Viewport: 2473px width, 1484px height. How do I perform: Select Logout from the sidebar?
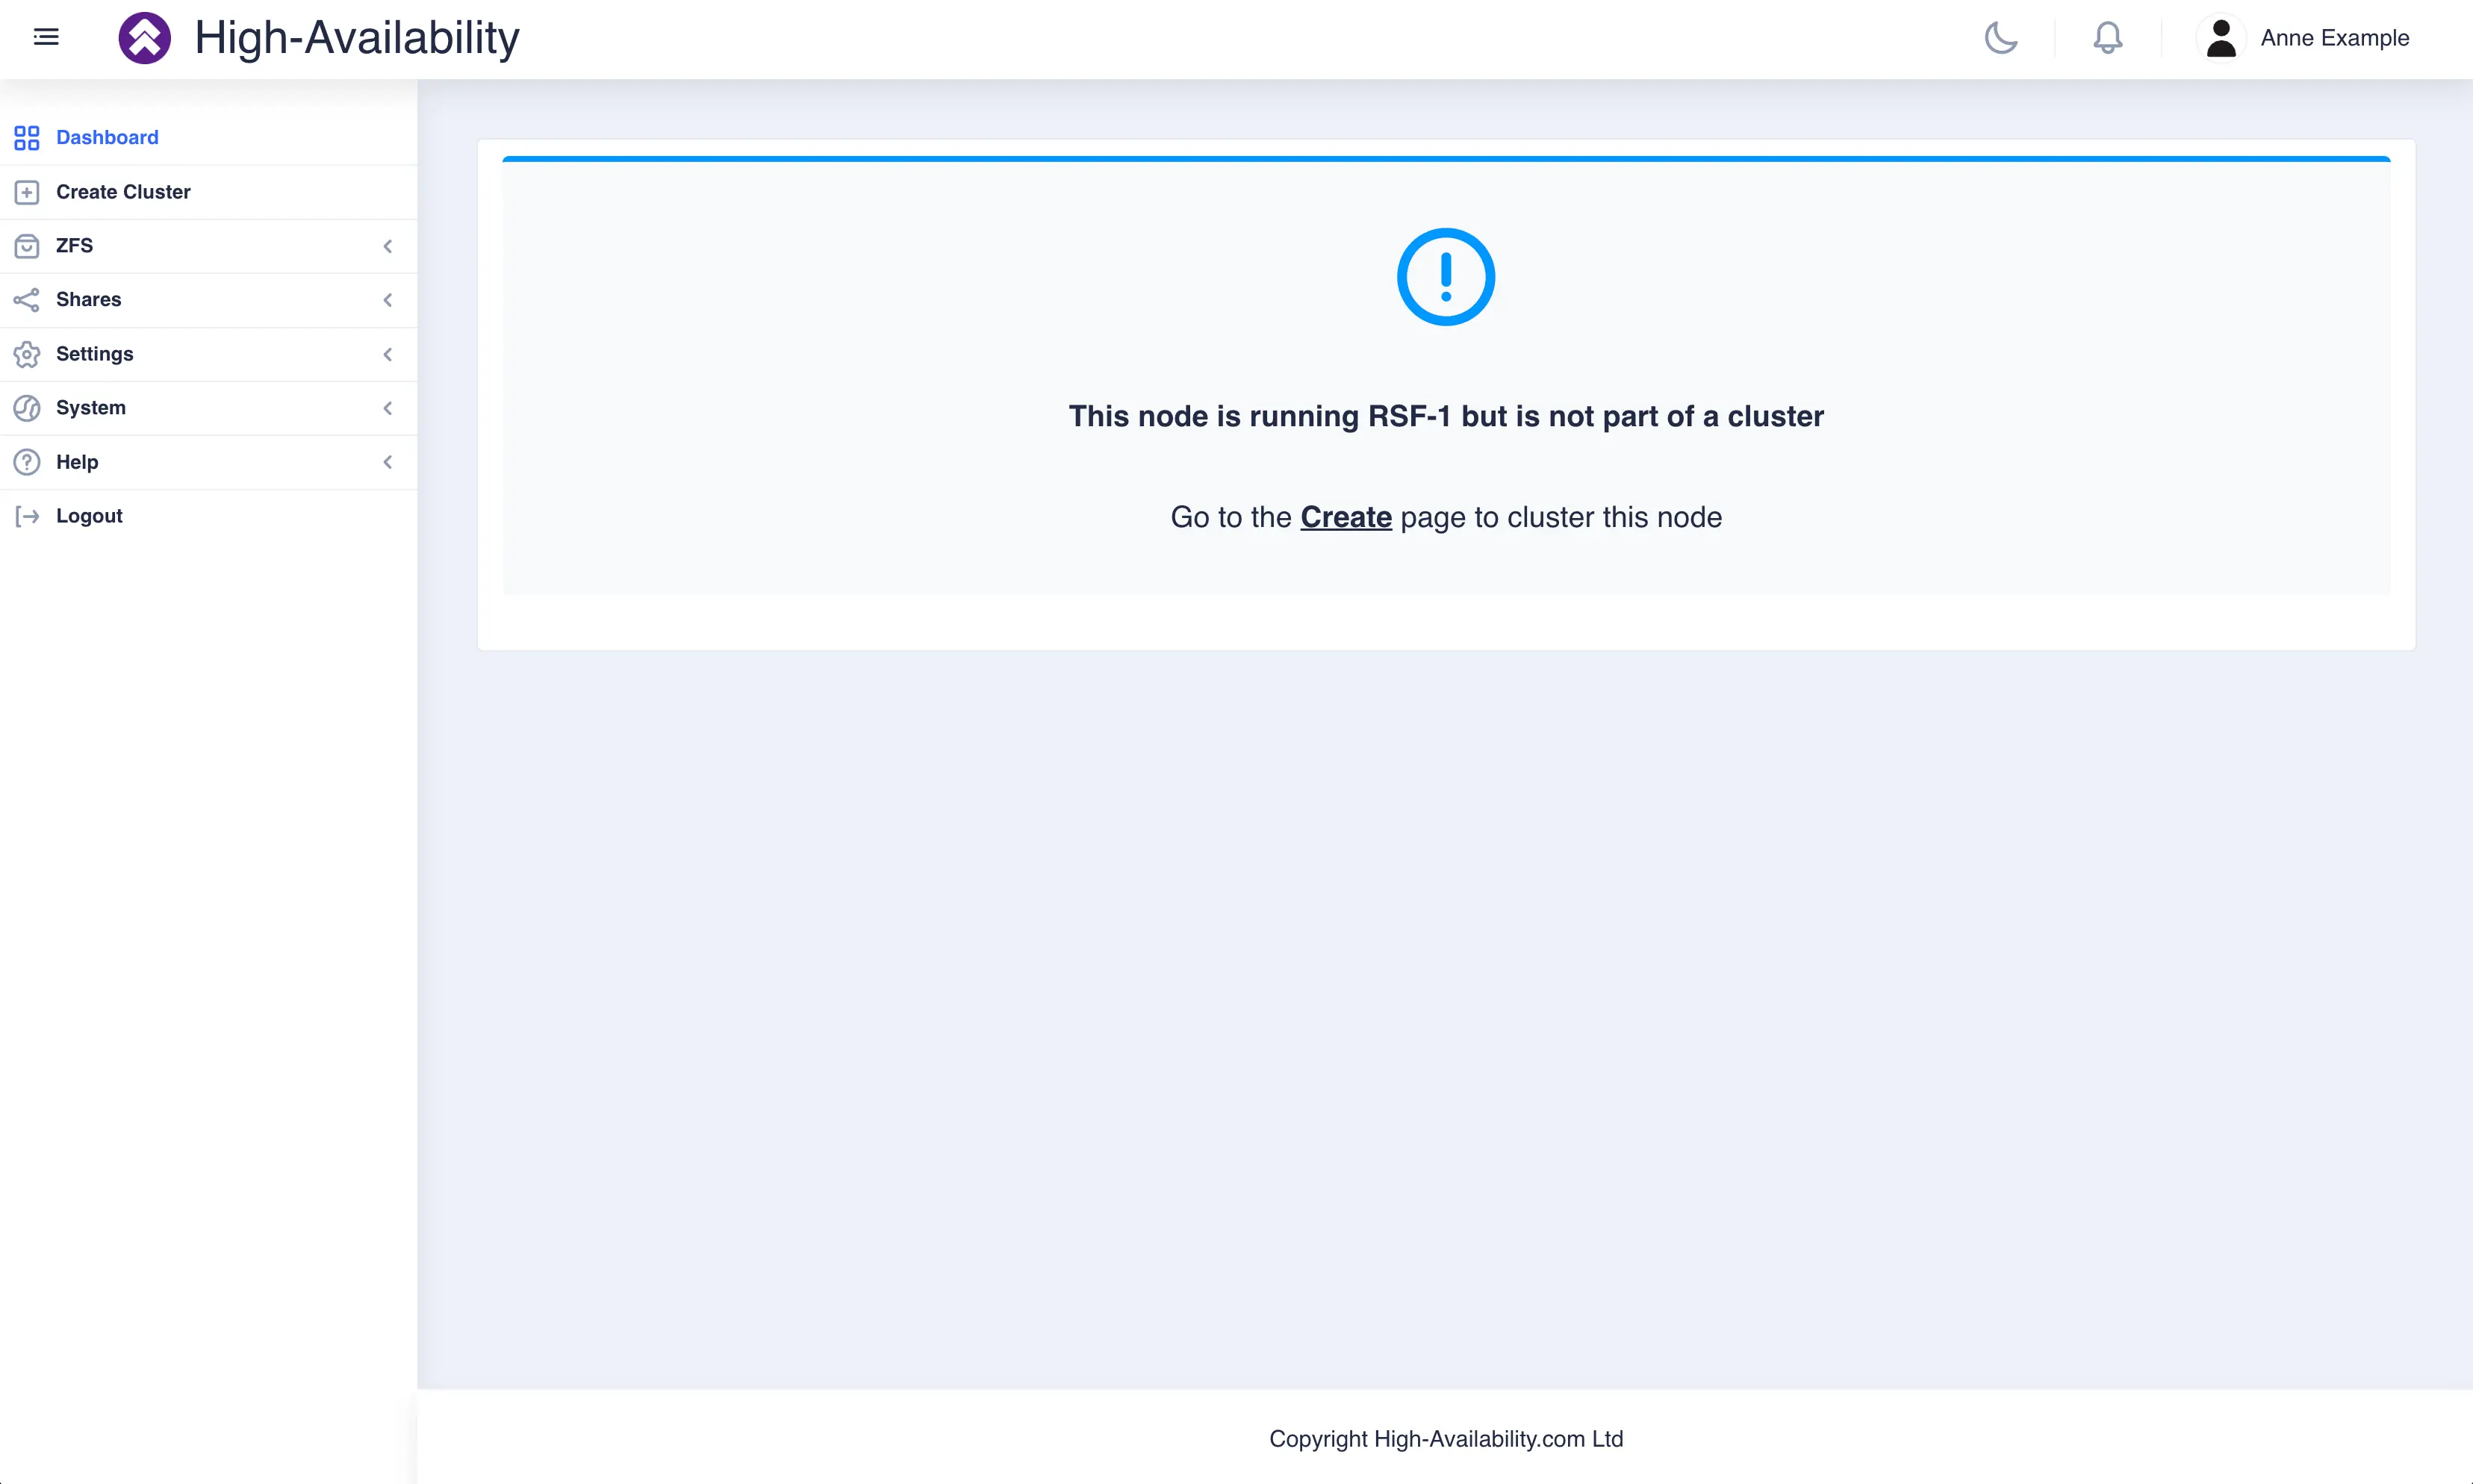(88, 515)
